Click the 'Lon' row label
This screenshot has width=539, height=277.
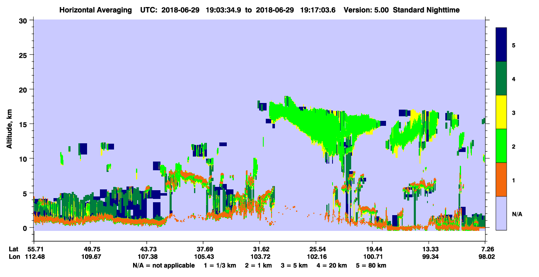(x=14, y=257)
